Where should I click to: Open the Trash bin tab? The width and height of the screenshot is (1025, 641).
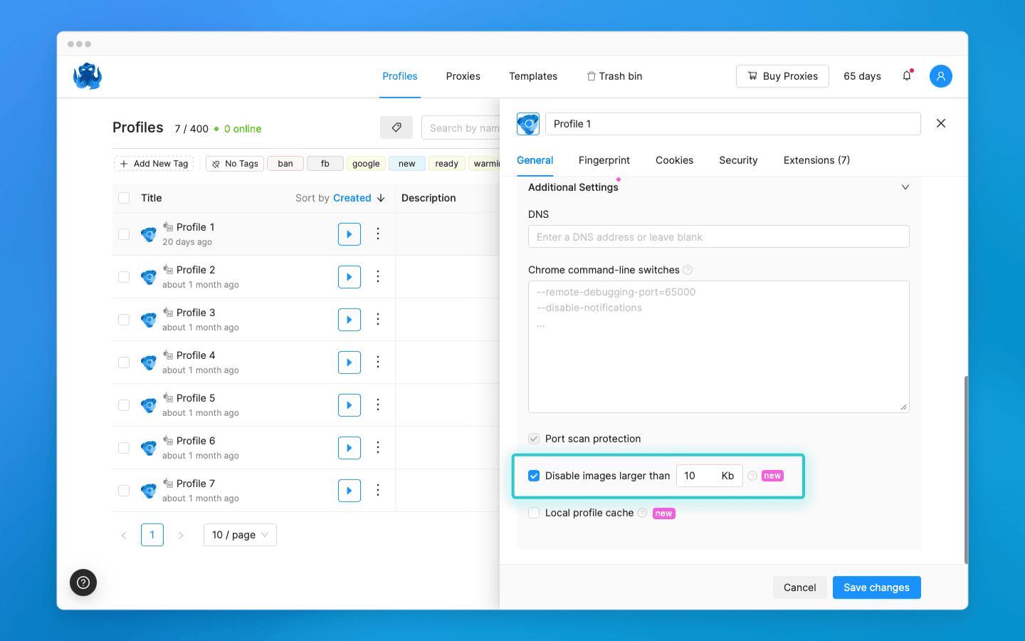pyautogui.click(x=614, y=76)
